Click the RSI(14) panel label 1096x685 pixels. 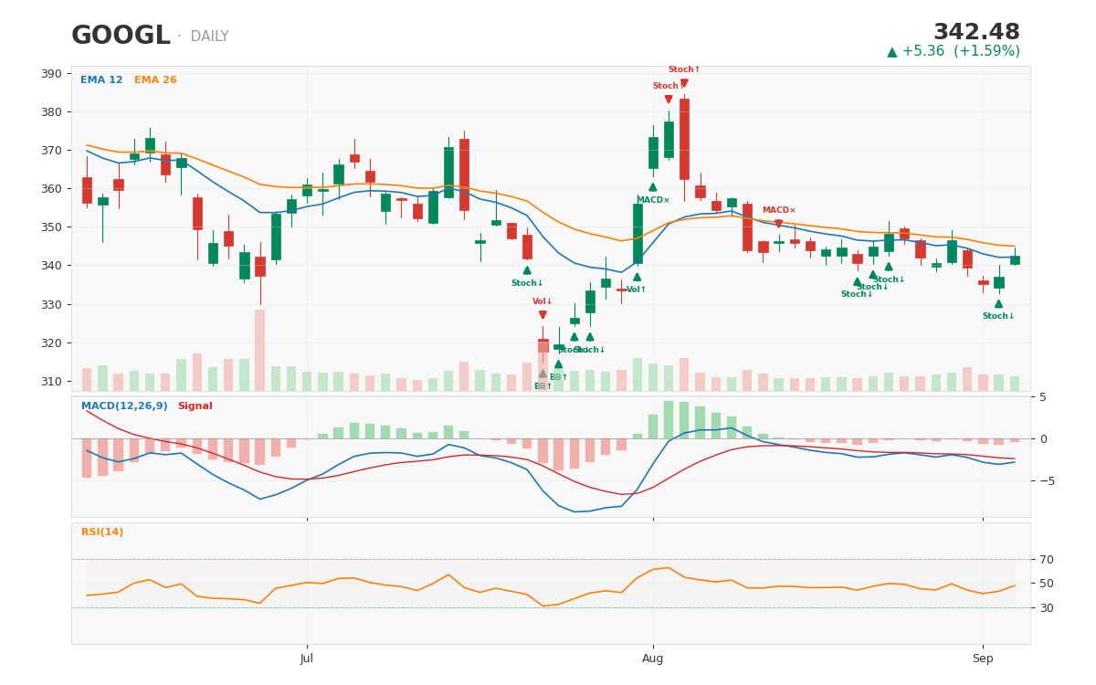point(102,532)
